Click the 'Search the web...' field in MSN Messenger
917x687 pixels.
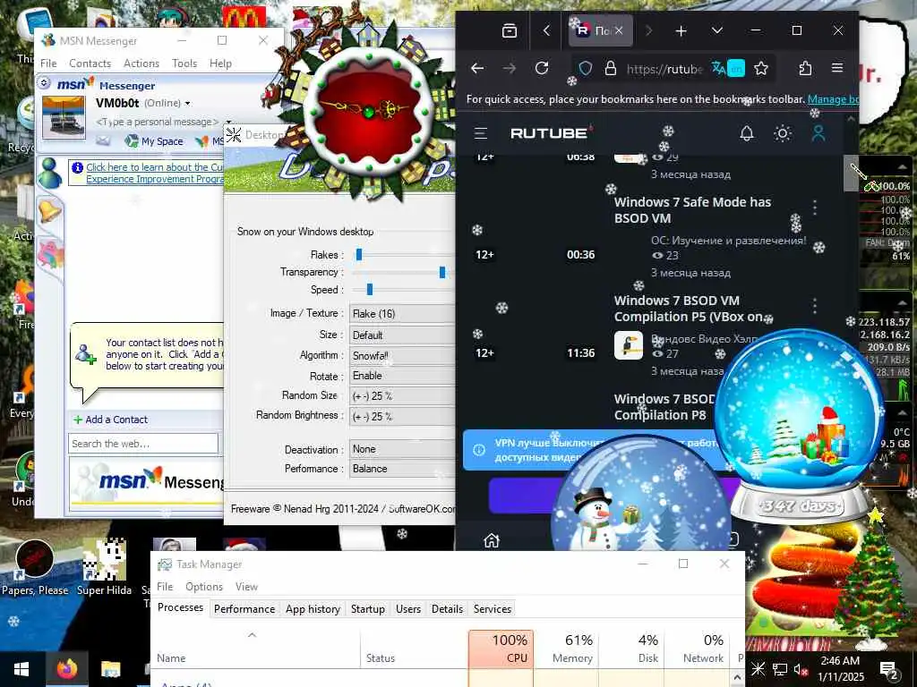[143, 444]
